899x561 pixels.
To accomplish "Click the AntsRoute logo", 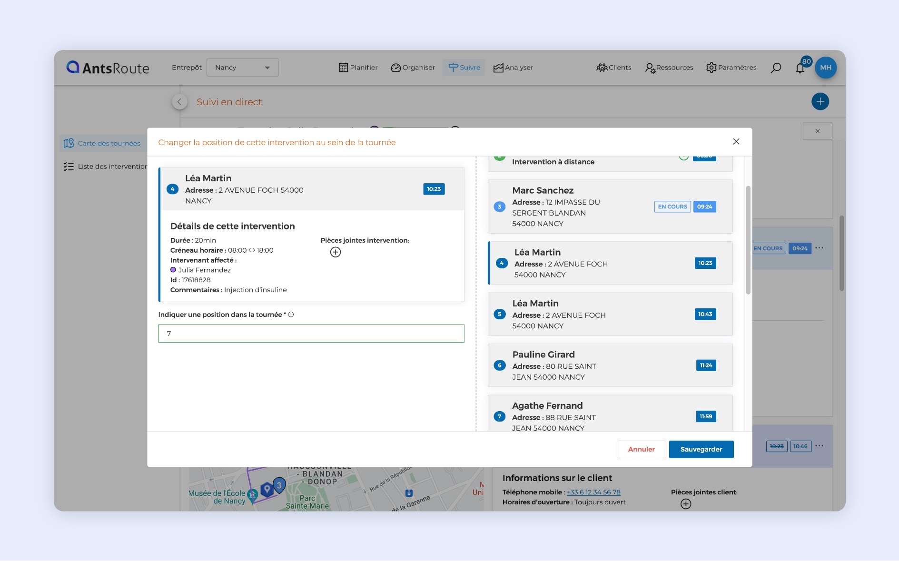I will pyautogui.click(x=108, y=68).
